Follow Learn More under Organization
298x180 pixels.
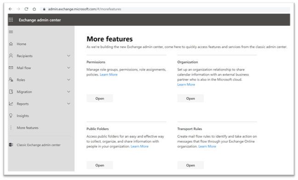coord(186,84)
